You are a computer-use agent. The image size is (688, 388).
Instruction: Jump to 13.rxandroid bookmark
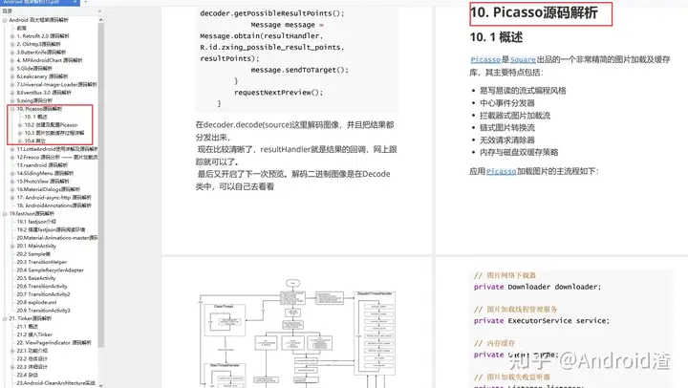pyautogui.click(x=42, y=165)
